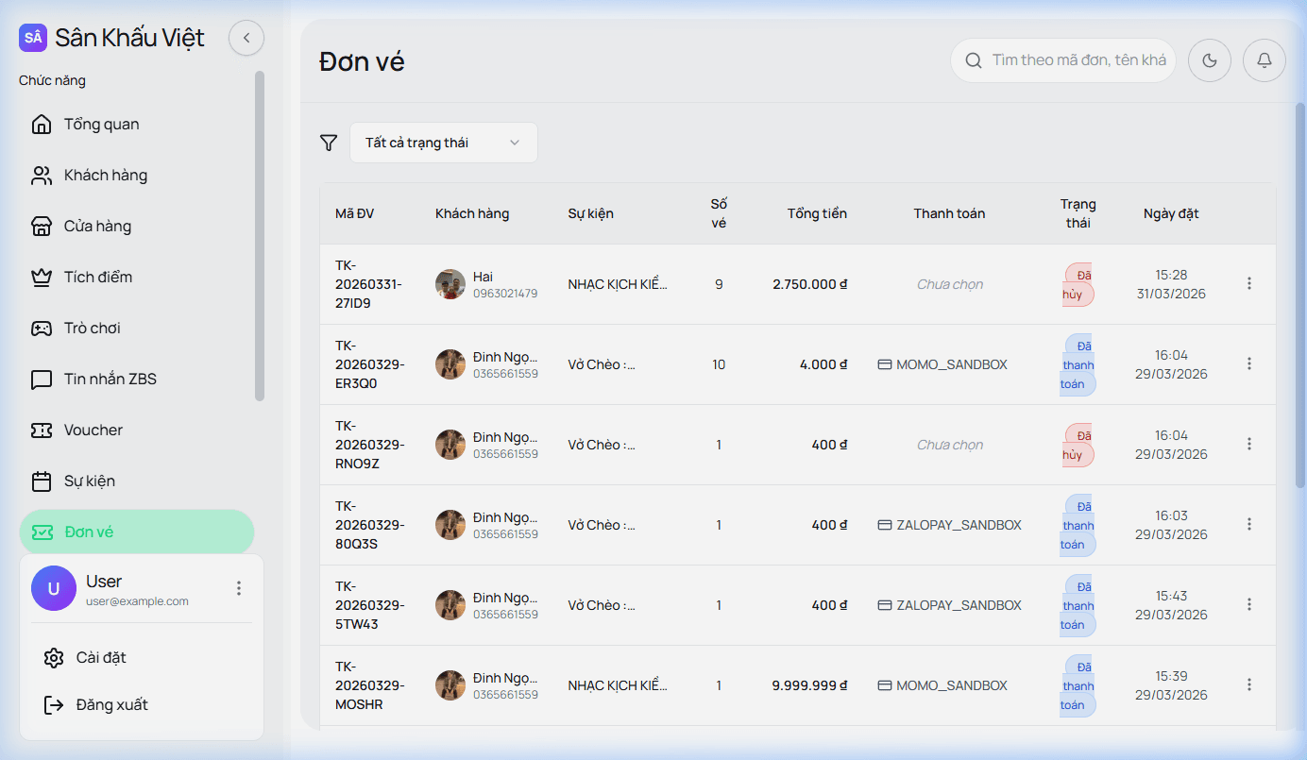Image resolution: width=1307 pixels, height=760 pixels.
Task: Toggle dark mode with the moon icon
Action: (x=1209, y=60)
